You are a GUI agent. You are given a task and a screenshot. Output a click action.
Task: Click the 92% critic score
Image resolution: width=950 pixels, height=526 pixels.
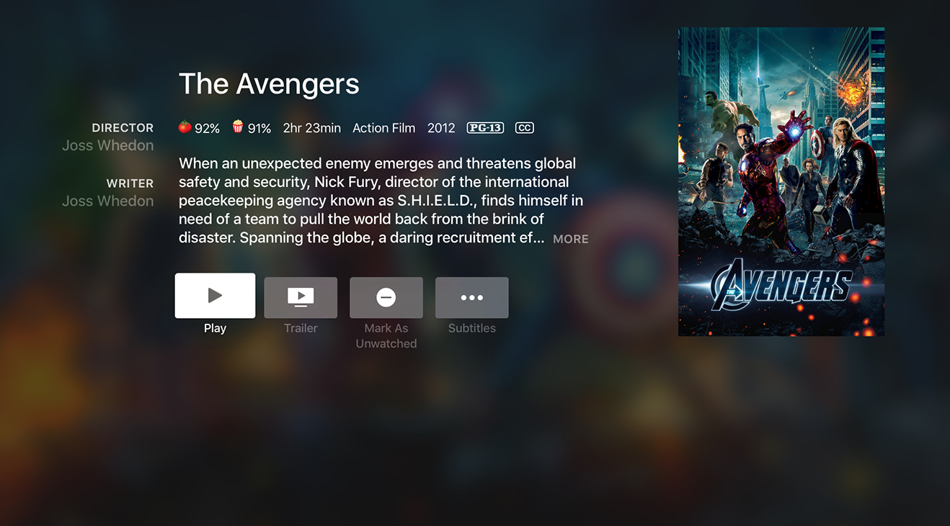point(207,128)
